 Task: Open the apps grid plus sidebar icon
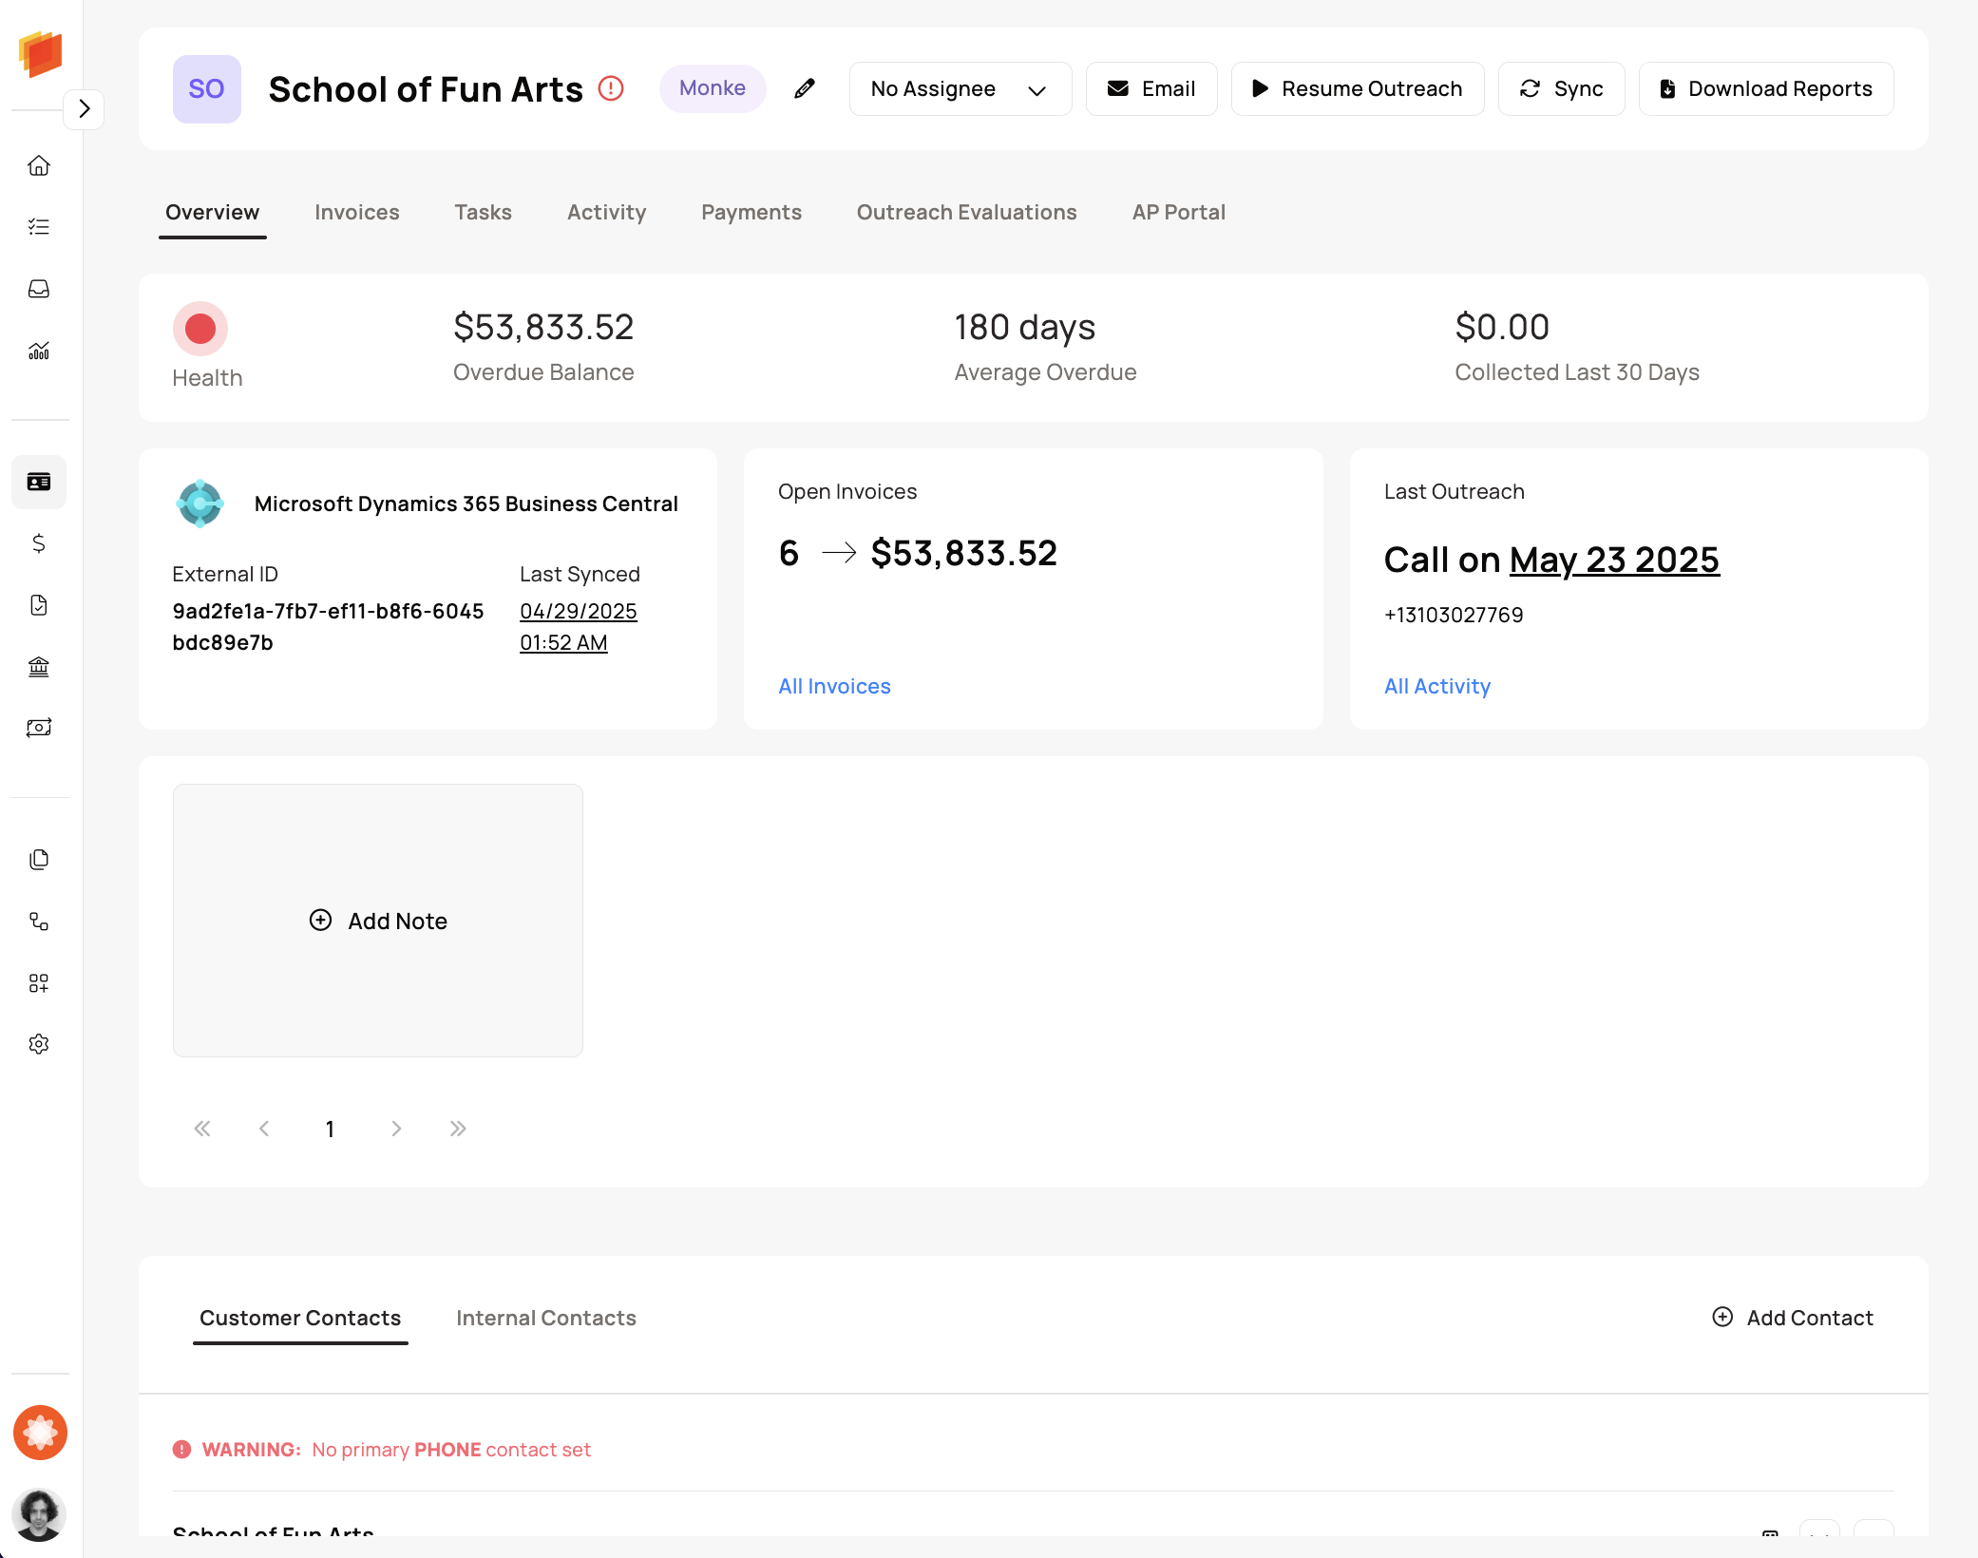tap(39, 983)
